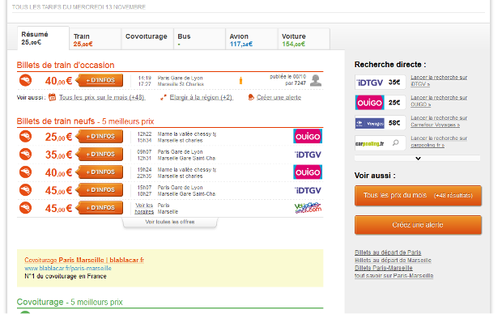Click Créer une alerte link
This screenshot has width=502, height=314.
coord(279,97)
